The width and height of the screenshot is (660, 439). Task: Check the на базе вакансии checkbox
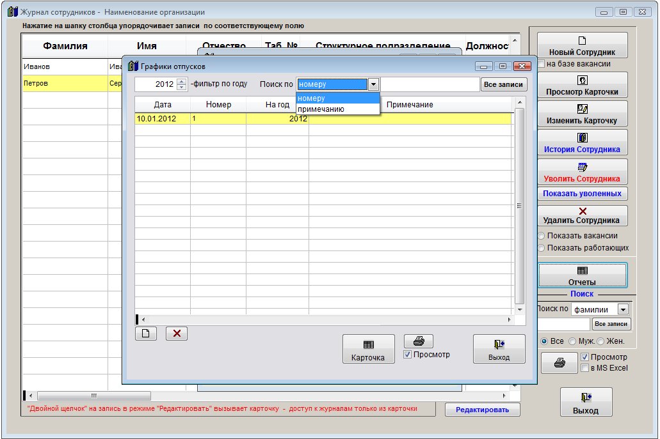[542, 64]
